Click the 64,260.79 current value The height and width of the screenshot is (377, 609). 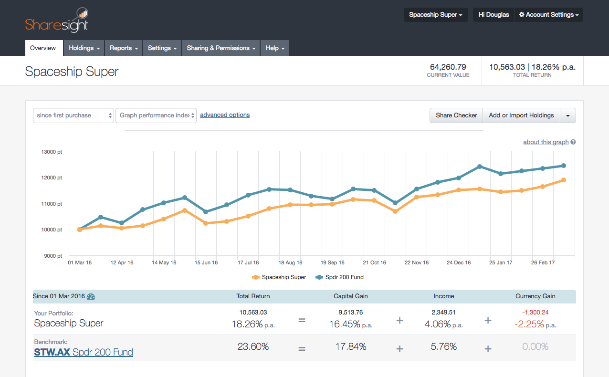point(448,67)
